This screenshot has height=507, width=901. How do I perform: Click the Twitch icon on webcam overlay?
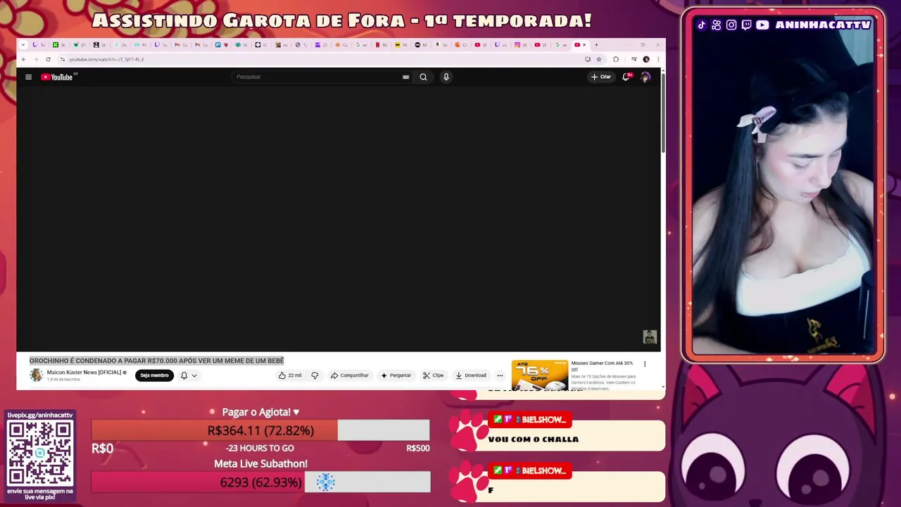point(746,25)
